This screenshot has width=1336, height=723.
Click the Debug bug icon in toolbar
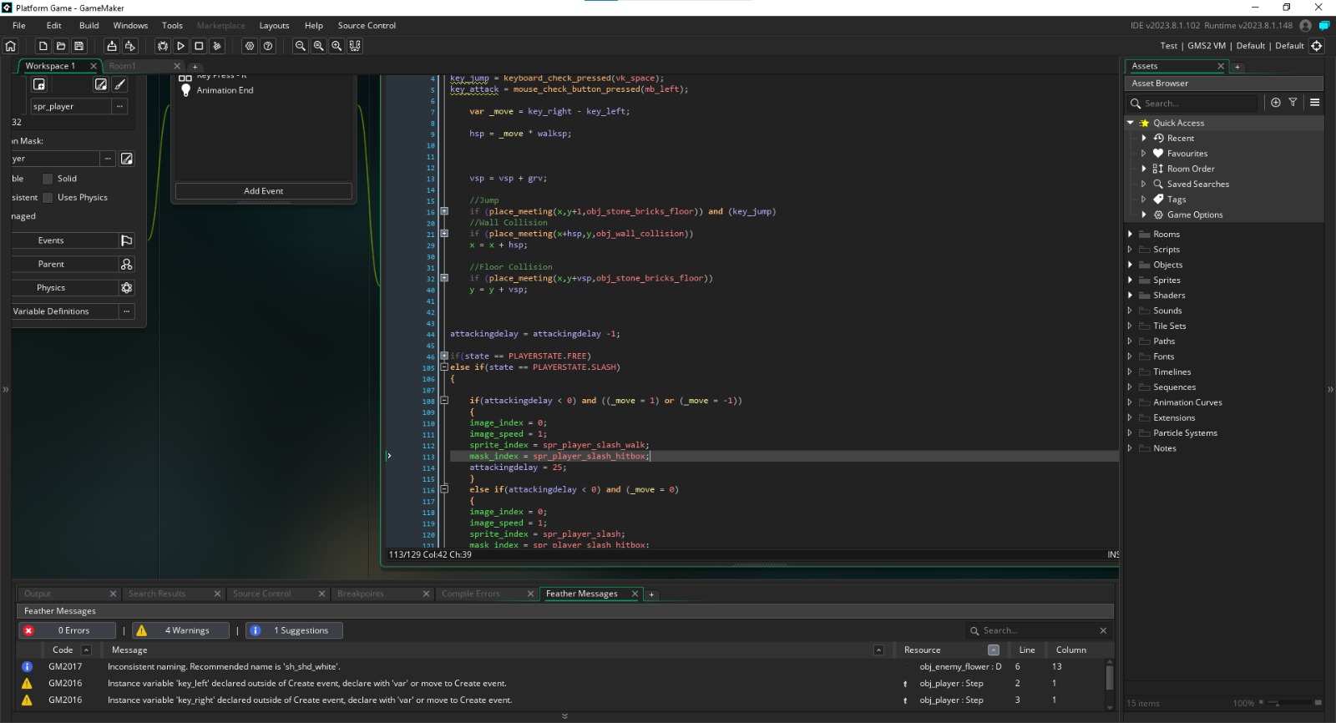tap(163, 46)
